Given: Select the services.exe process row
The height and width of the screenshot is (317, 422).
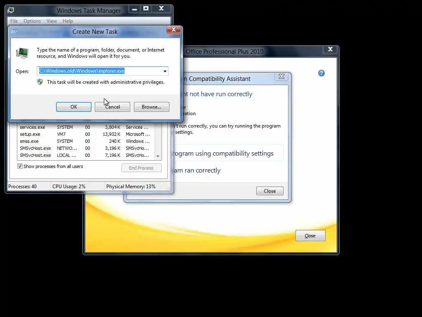Looking at the screenshot, I should (x=86, y=127).
